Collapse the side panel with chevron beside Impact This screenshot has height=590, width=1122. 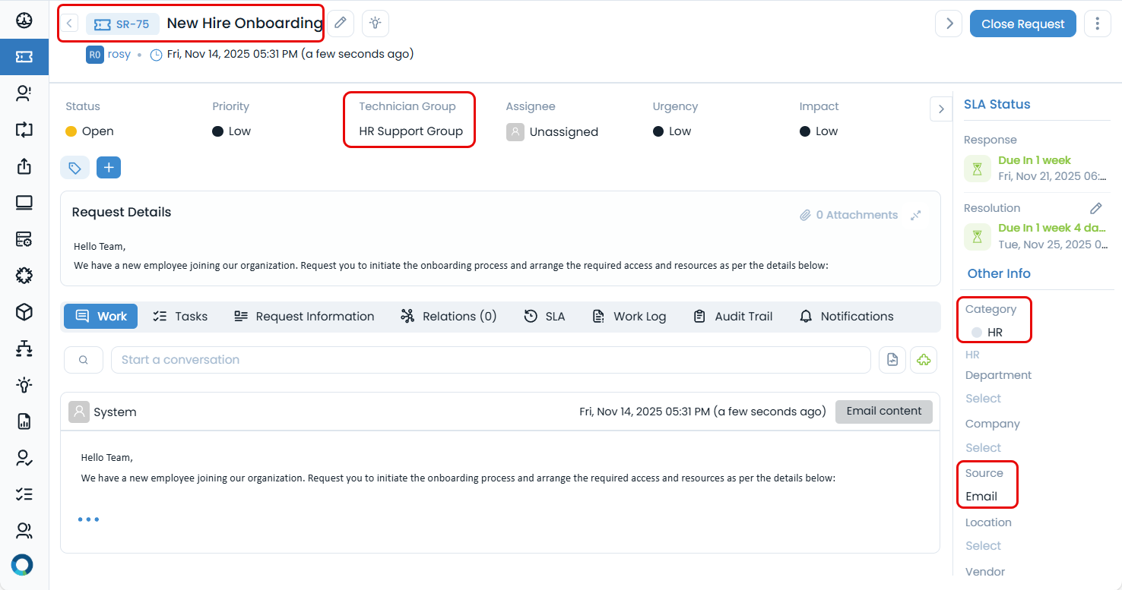[941, 109]
